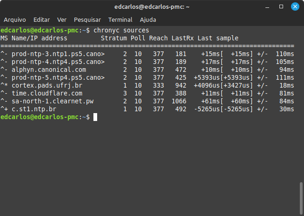This screenshot has height=216, width=304.
Task: Click on c.st1.ntp.br source entry
Action: [x=34, y=109]
